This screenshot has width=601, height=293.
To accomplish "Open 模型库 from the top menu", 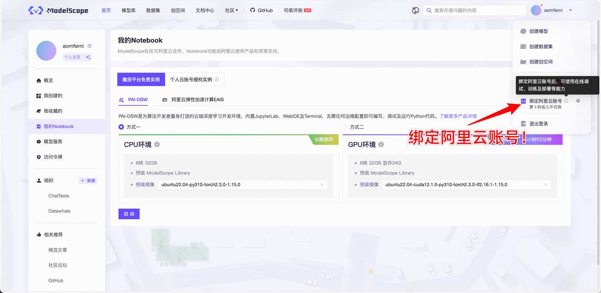I will (x=128, y=10).
